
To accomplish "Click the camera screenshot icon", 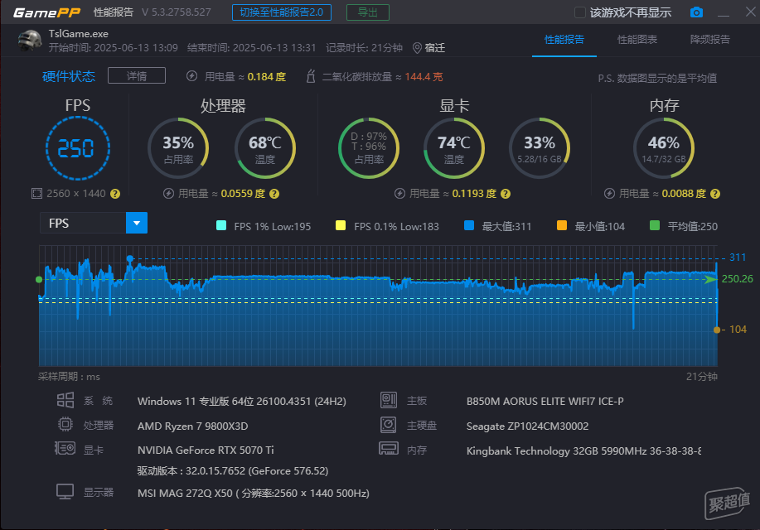I will pos(696,12).
